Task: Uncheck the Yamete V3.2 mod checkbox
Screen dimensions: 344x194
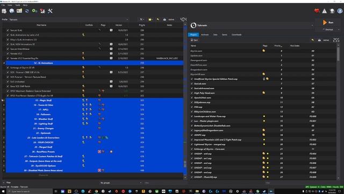Action: click(x=8, y=53)
